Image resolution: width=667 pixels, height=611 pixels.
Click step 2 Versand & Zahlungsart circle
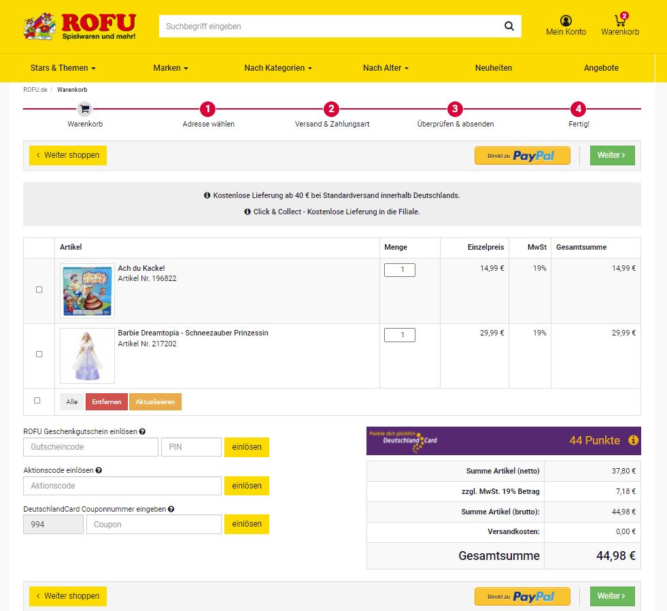pyautogui.click(x=331, y=109)
